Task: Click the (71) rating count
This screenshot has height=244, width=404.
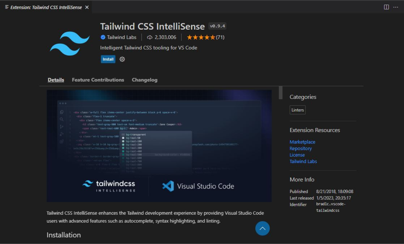Action: click(x=220, y=37)
